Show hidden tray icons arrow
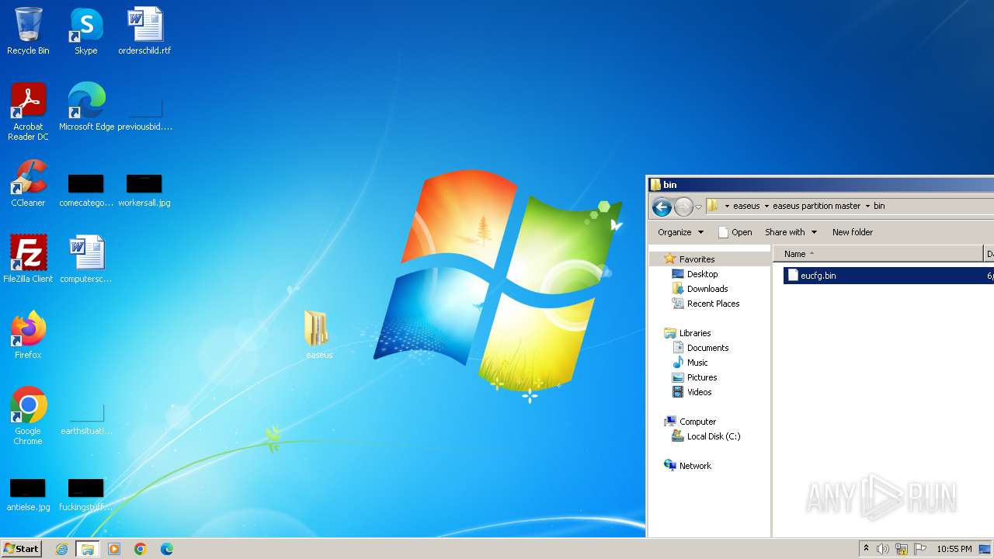Viewport: 994px width, 559px height. [x=866, y=549]
